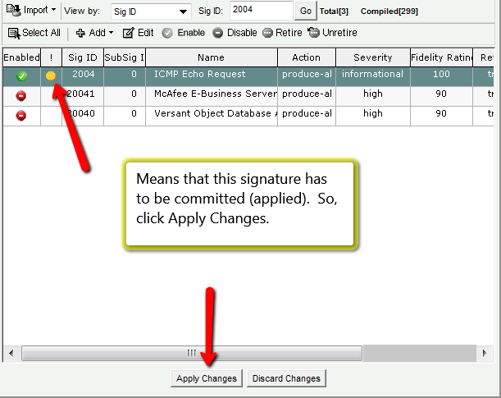
Task: Toggle enabled status of McAfee E-Business Server row
Action: [21, 95]
